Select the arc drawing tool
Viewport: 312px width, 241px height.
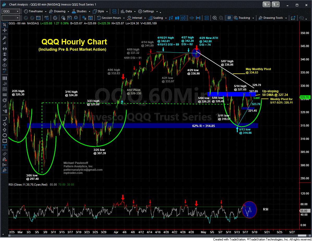[x=4, y=119]
